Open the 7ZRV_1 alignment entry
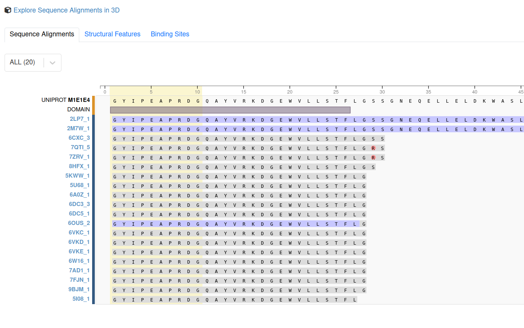Image resolution: width=524 pixels, height=328 pixels. point(80,157)
